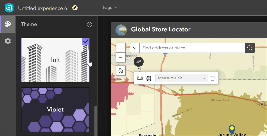
Task: Click the Jurupa Valley map pin
Action: tap(232, 129)
